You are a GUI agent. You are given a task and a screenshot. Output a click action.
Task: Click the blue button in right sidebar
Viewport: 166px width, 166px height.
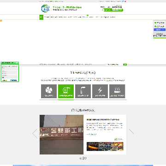pyautogui.click(x=160, y=30)
